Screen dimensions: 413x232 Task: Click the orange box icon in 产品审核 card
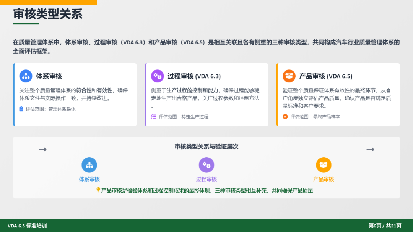(289, 76)
